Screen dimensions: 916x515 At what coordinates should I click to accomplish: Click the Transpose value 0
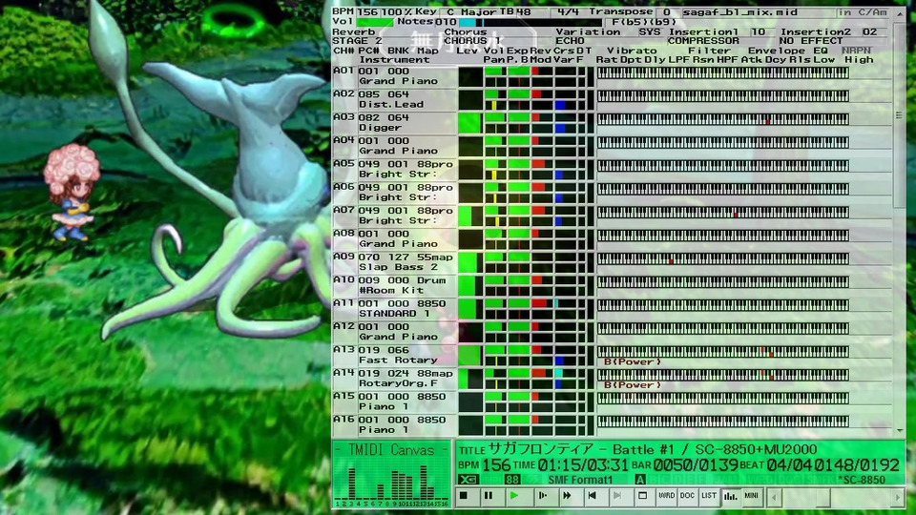pyautogui.click(x=667, y=11)
